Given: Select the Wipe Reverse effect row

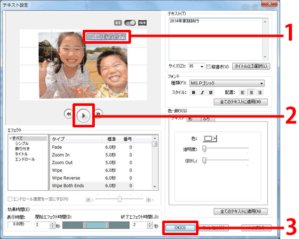Looking at the screenshot, I should click(92, 178).
